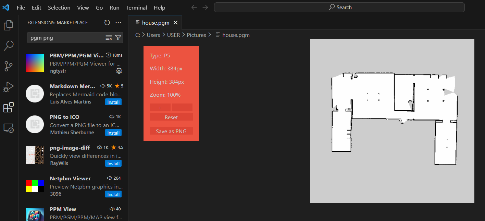Open the Selection menu

click(x=59, y=8)
